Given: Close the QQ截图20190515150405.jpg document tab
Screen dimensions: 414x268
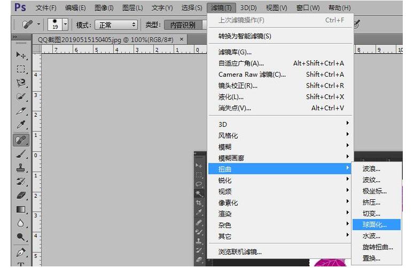Looking at the screenshot, I should (182, 39).
